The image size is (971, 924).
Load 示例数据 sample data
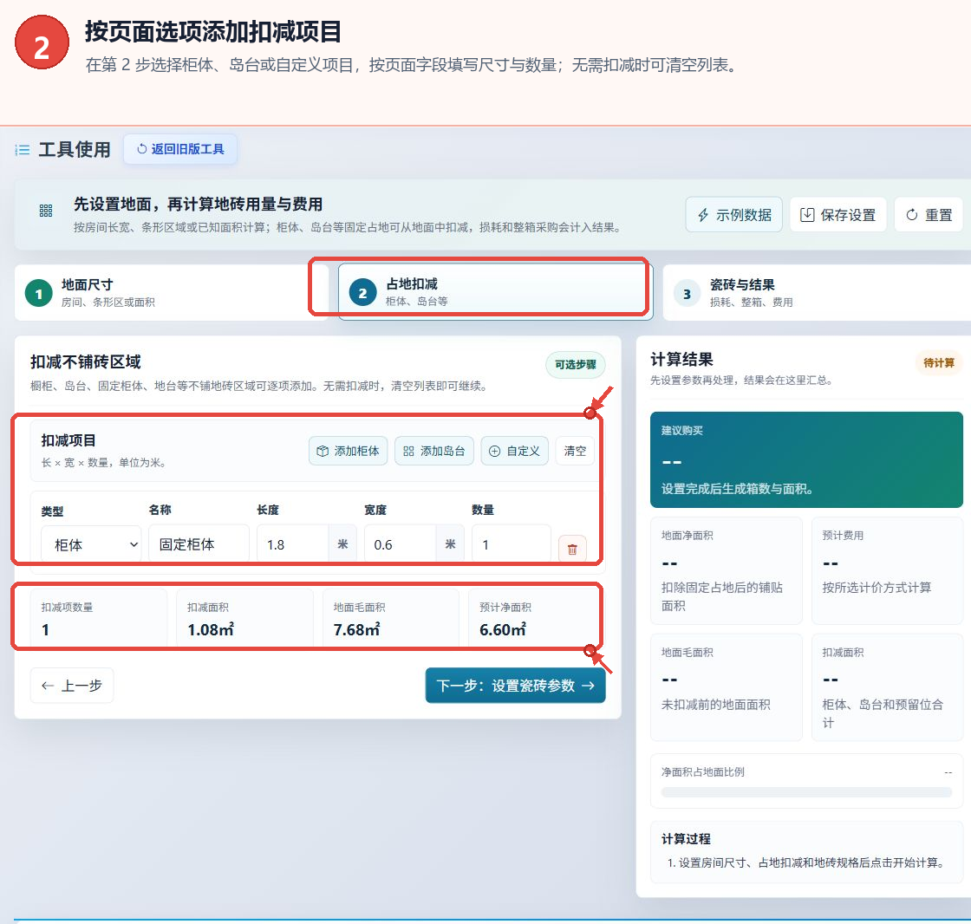(x=733, y=215)
